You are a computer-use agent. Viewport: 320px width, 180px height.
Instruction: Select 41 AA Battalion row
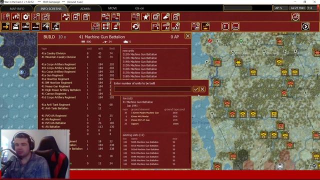[78, 126]
